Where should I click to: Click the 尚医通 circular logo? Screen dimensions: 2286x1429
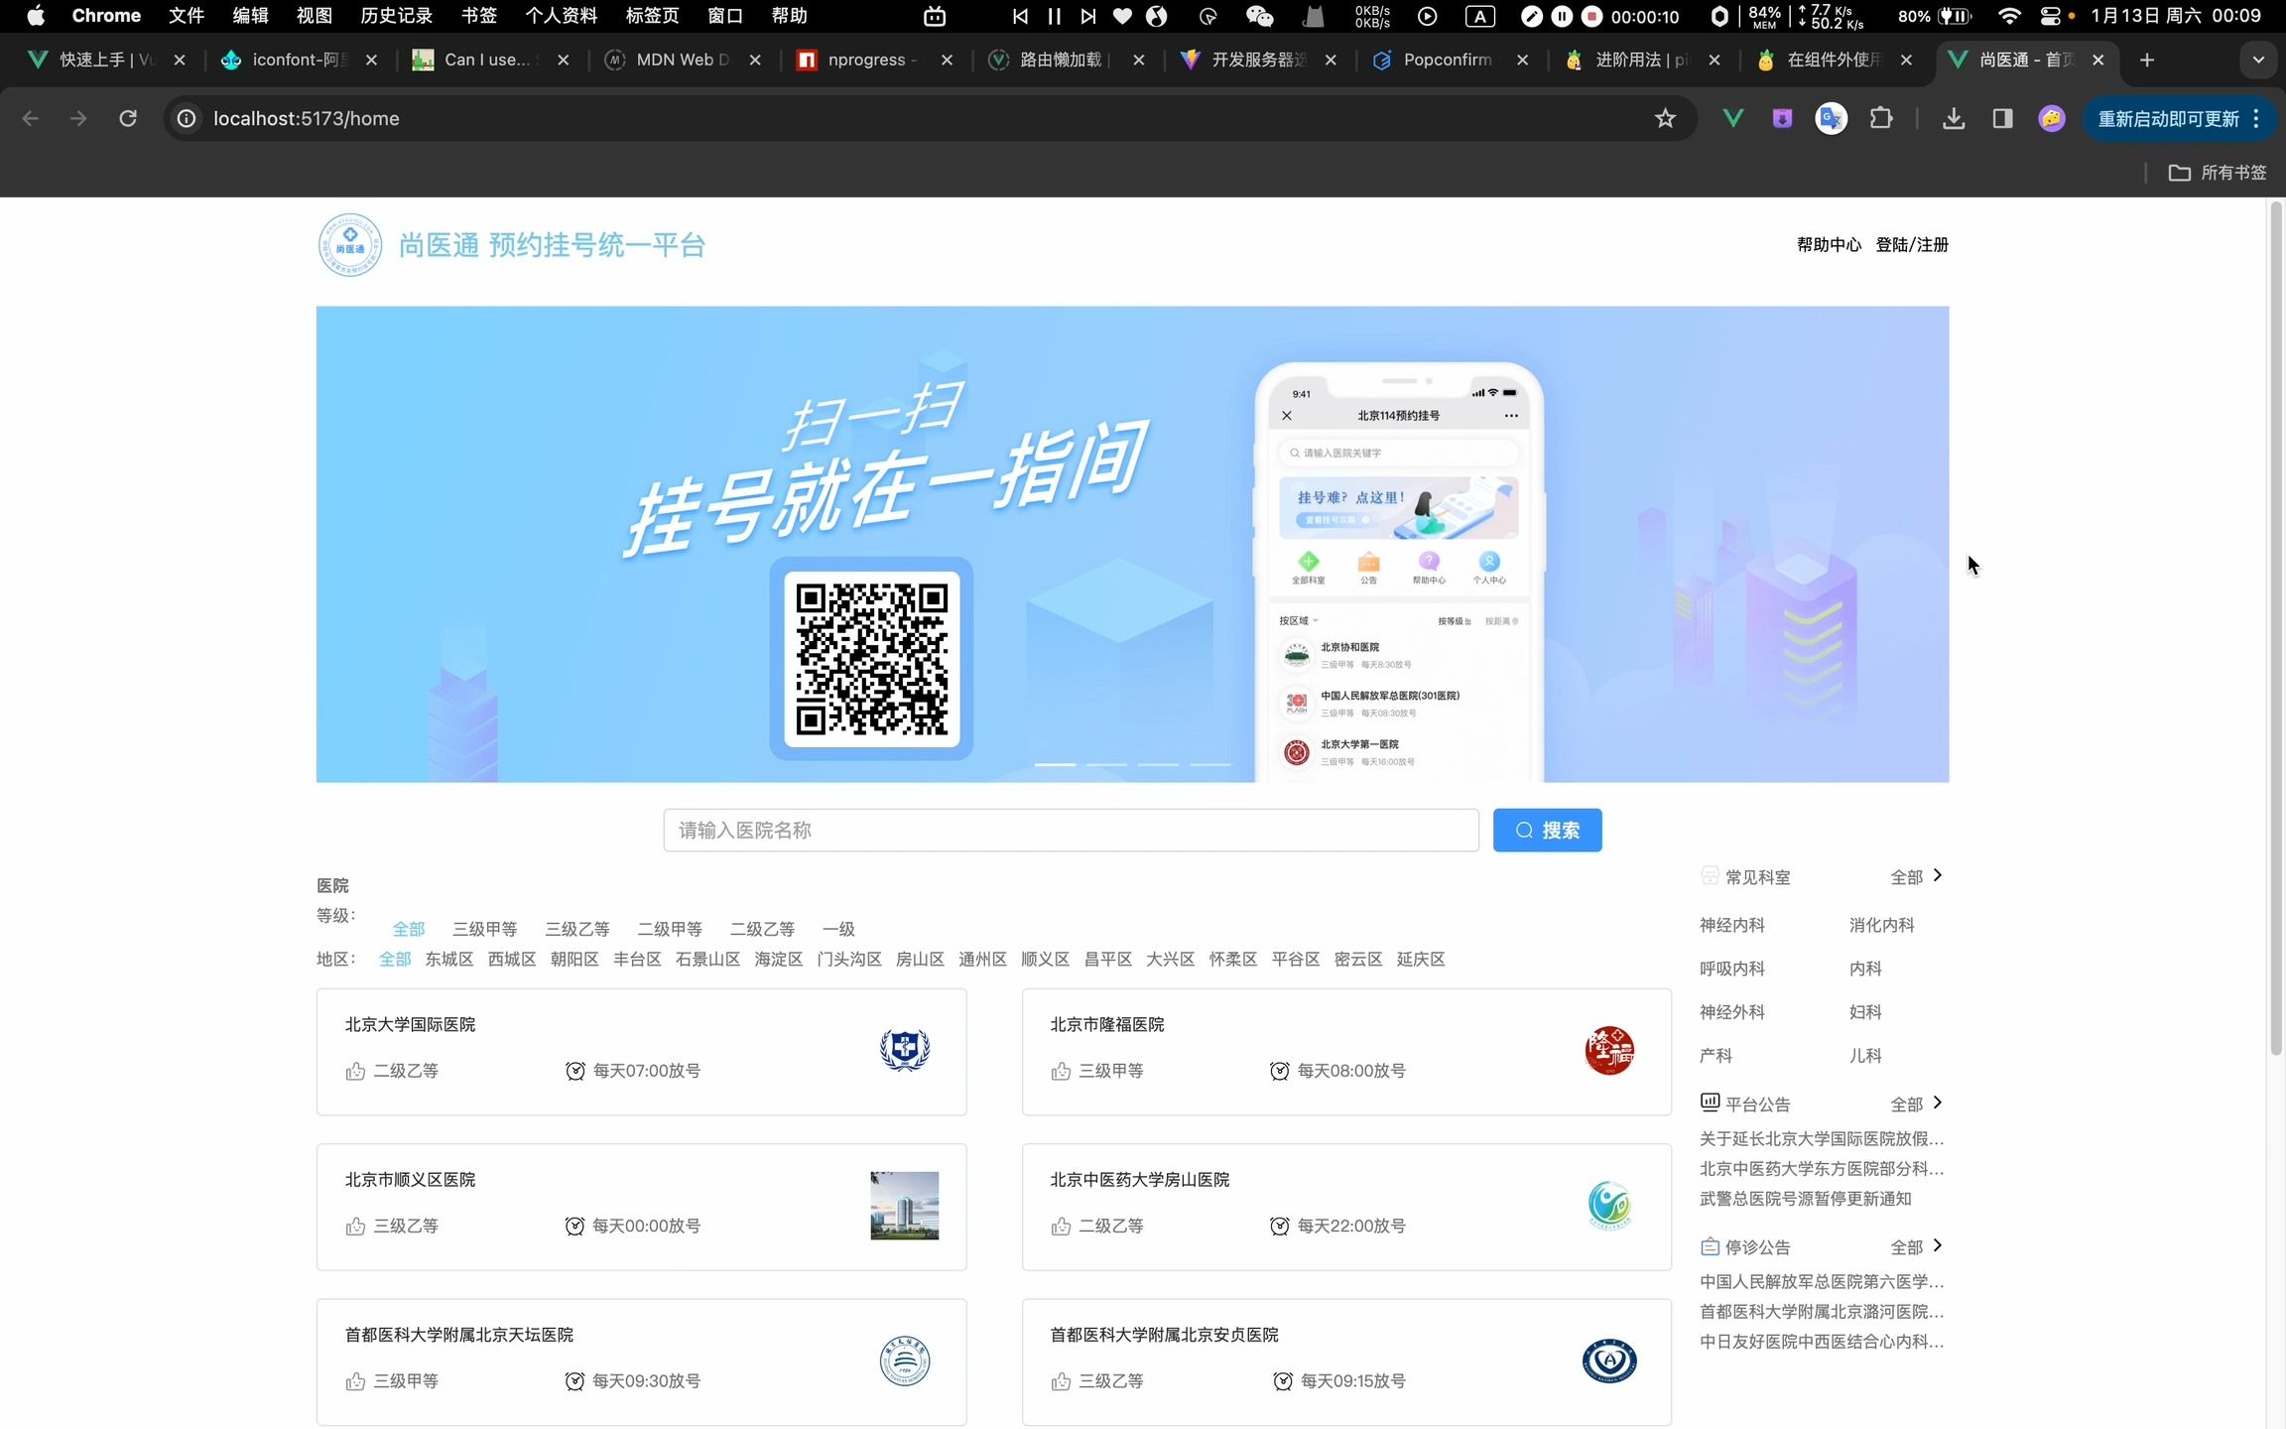(x=349, y=245)
